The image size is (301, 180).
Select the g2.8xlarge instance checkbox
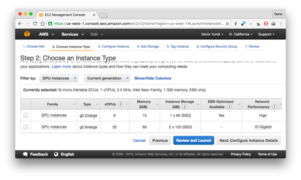(26, 127)
